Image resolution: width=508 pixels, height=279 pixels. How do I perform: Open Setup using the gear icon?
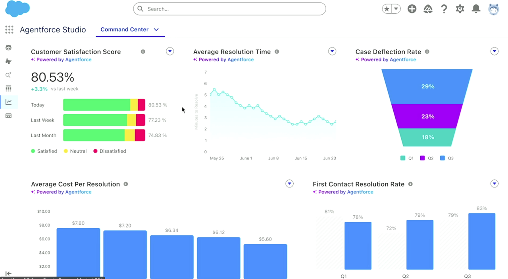coord(460,9)
